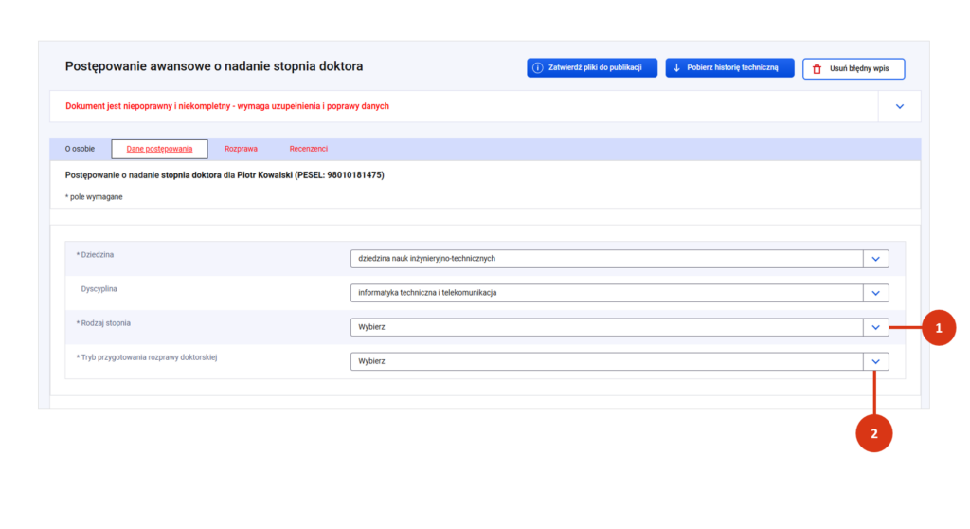Click the trash icon on Usuń błędny wpis
970x529 pixels.
[817, 69]
